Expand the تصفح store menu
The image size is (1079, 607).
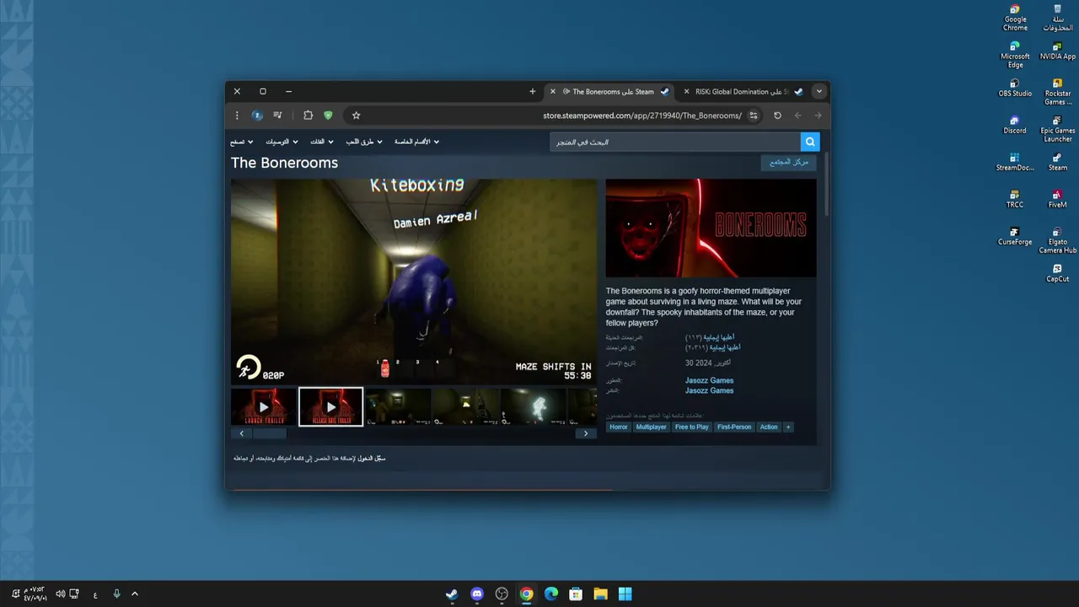(242, 142)
